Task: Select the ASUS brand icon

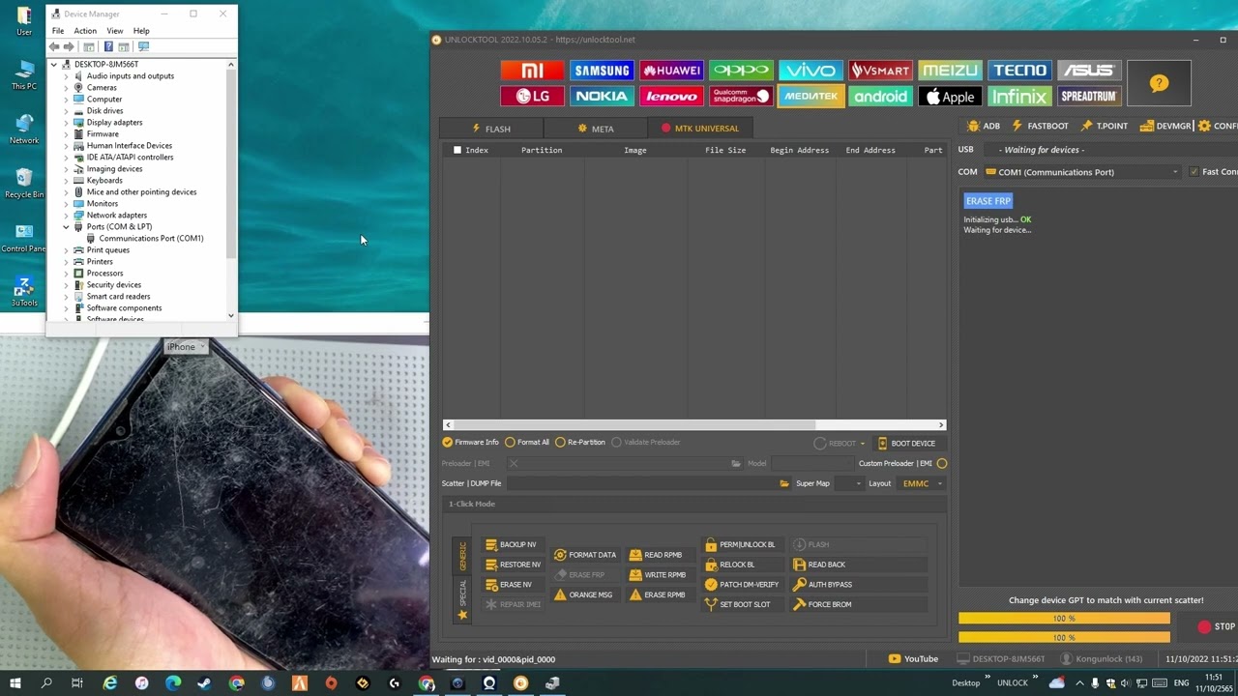Action: tap(1089, 71)
